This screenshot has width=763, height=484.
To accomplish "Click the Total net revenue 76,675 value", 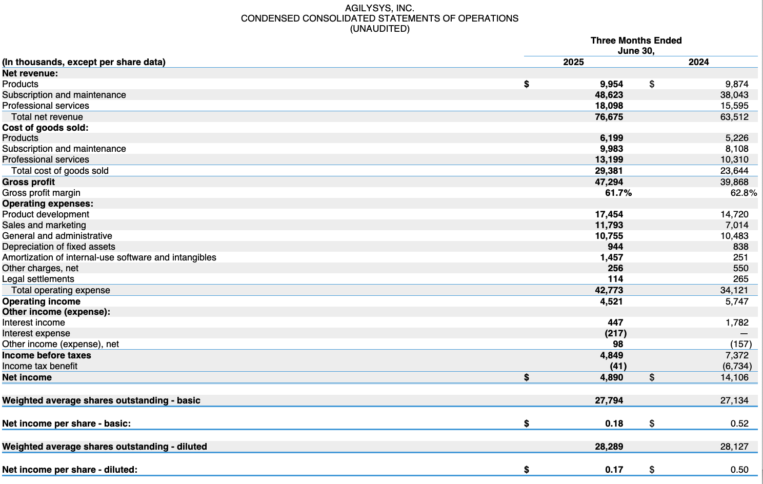I will tap(609, 117).
